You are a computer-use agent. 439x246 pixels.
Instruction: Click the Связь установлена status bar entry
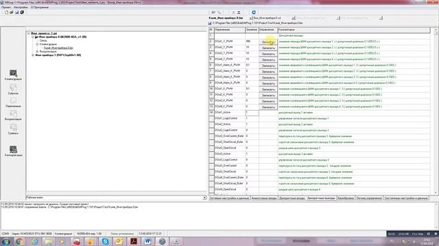tap(122, 234)
